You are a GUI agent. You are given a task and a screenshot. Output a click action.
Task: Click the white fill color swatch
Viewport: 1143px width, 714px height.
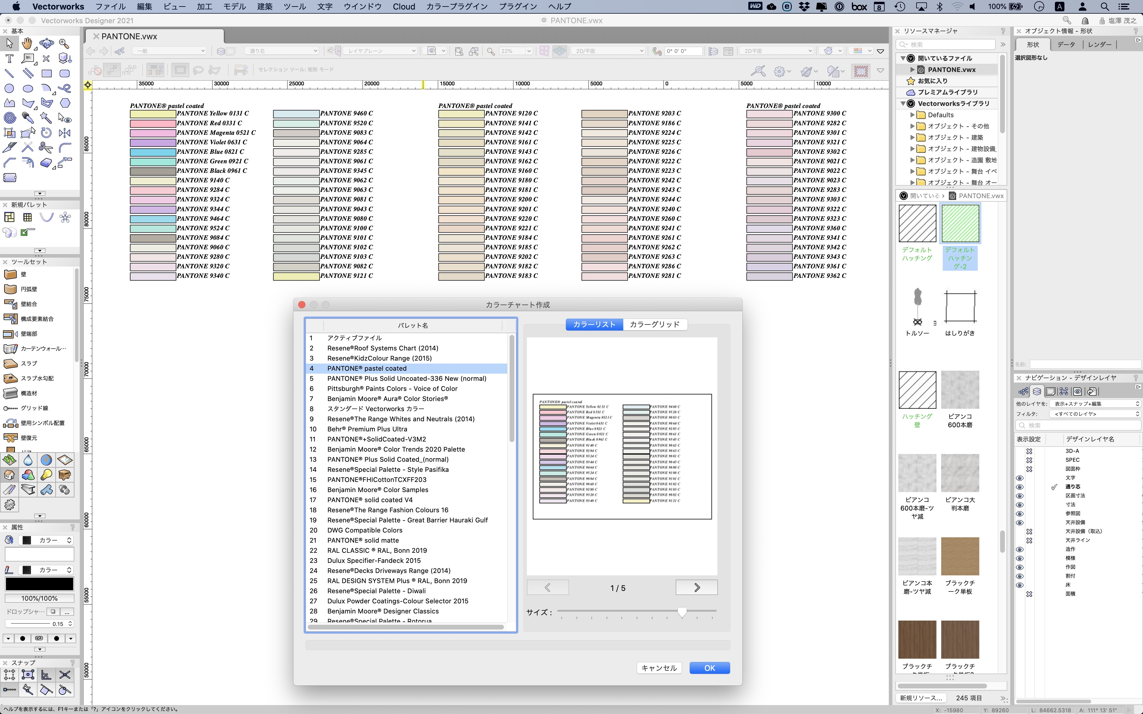click(x=39, y=554)
